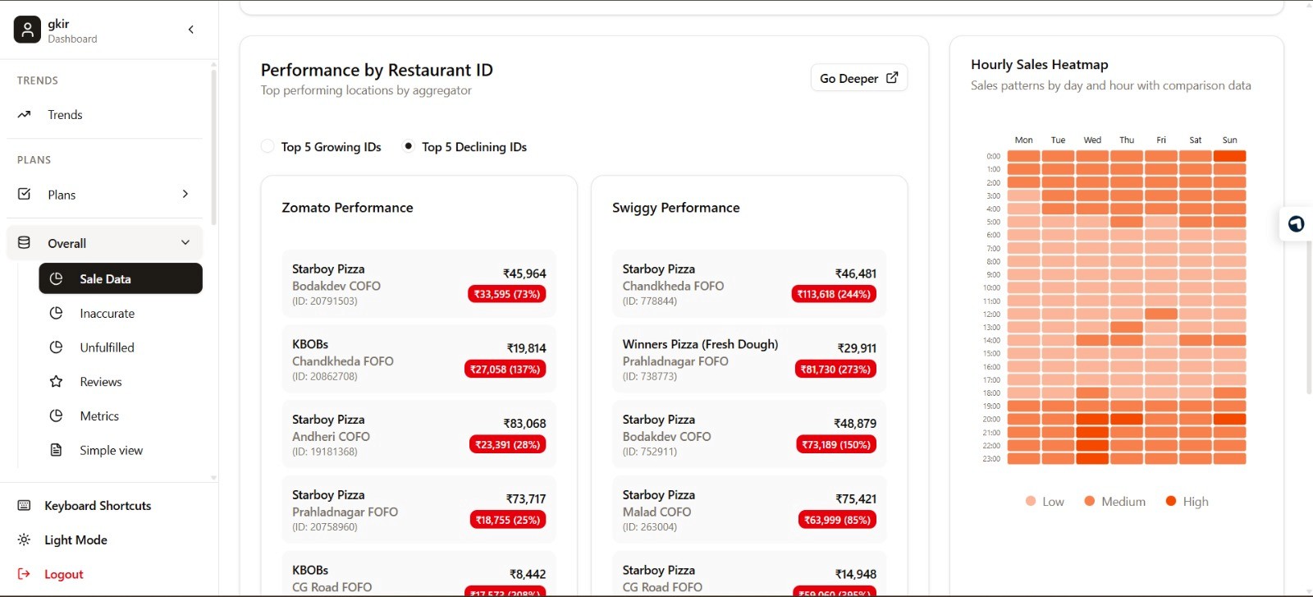Image resolution: width=1313 pixels, height=597 pixels.
Task: Switch to Light Mode
Action: click(x=75, y=540)
